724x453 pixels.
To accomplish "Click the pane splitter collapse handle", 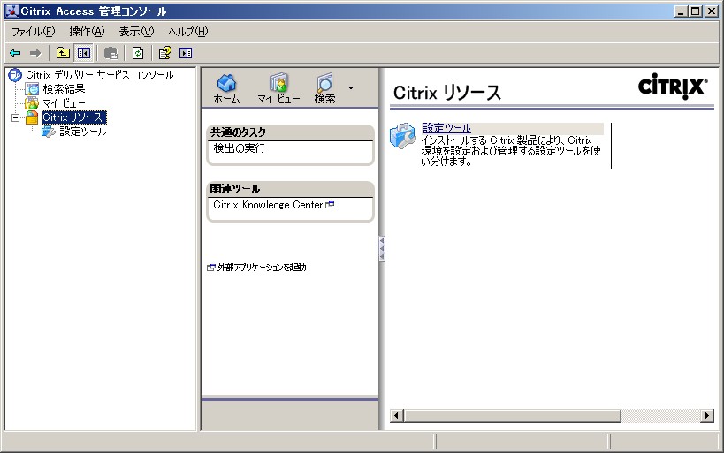I will coord(381,248).
